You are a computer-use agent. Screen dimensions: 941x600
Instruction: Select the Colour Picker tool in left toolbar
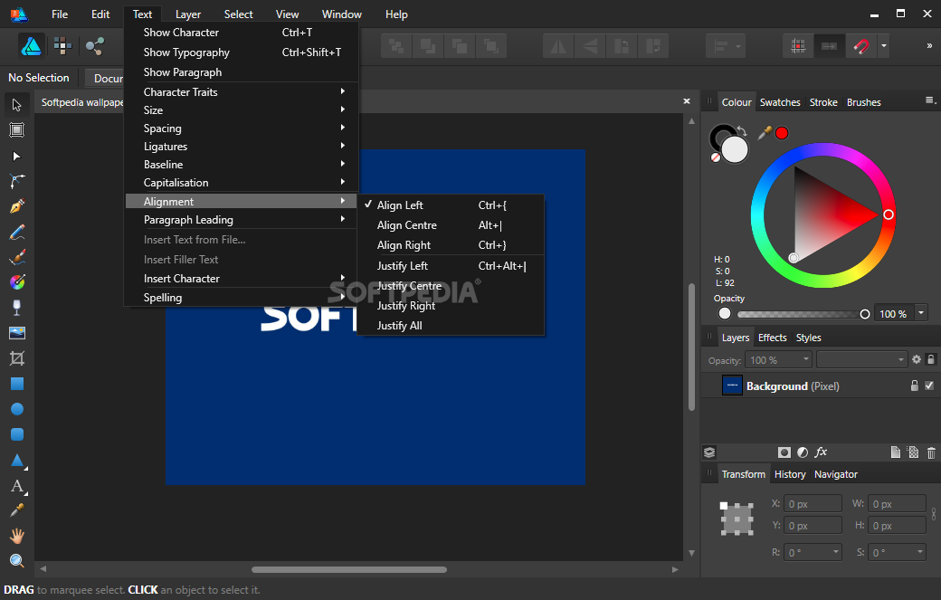(17, 510)
